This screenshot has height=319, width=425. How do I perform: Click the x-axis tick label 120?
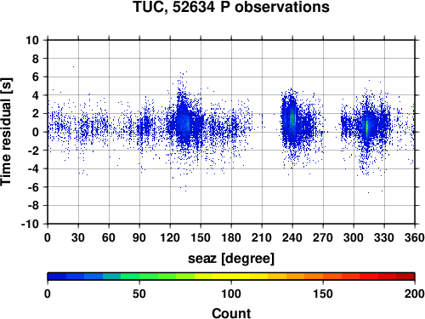[170, 237]
